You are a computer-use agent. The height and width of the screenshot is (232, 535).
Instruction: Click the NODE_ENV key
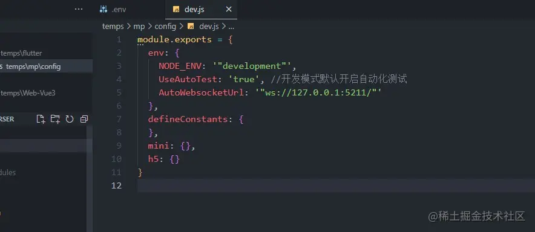point(180,66)
